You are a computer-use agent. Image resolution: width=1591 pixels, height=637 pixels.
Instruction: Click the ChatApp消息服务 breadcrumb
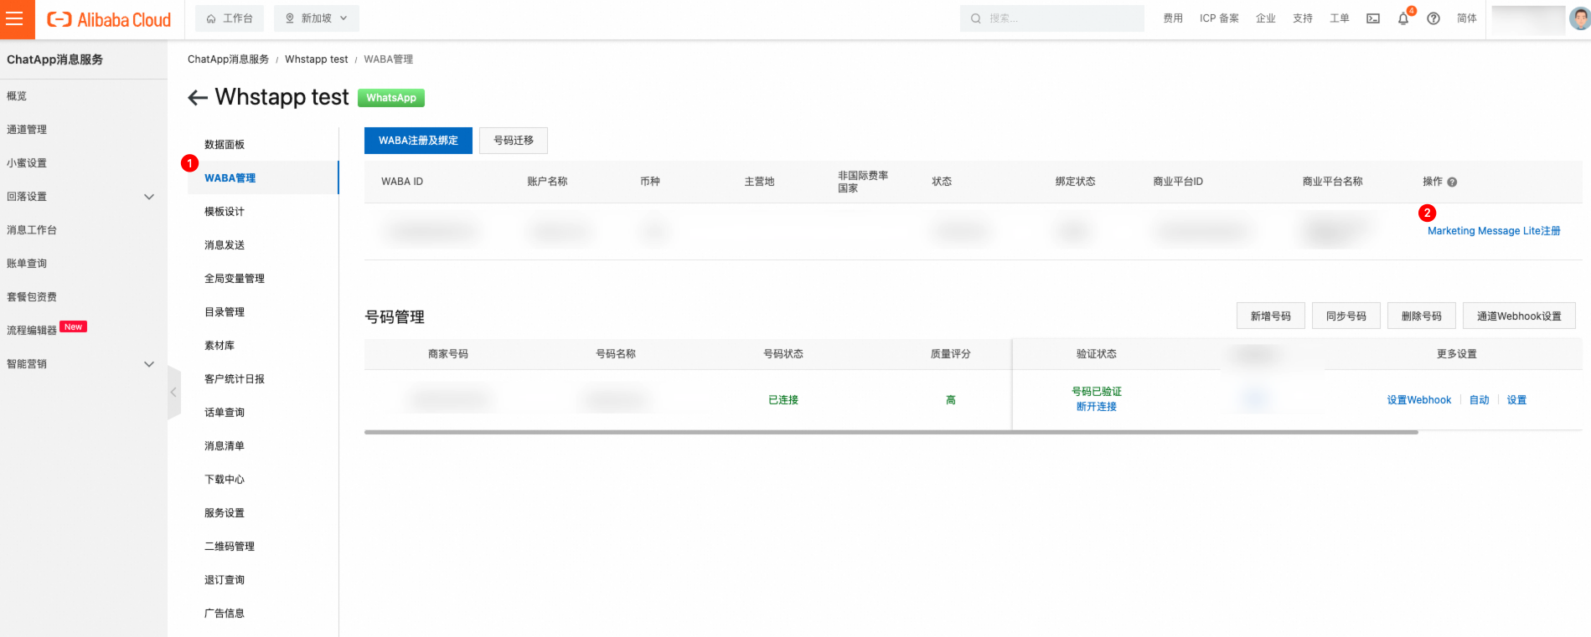(228, 59)
